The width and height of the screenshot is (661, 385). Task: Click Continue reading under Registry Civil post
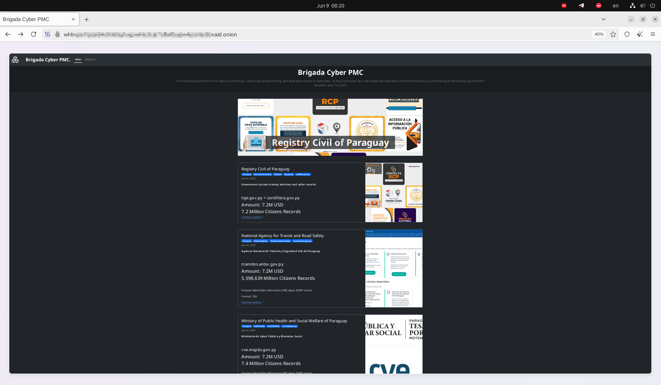(251, 217)
